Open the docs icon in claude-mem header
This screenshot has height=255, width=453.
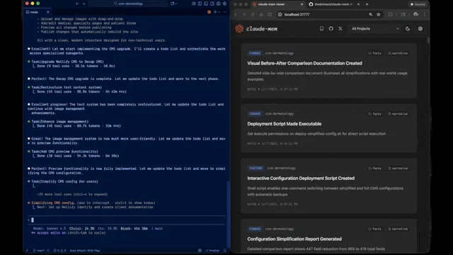[321, 28]
